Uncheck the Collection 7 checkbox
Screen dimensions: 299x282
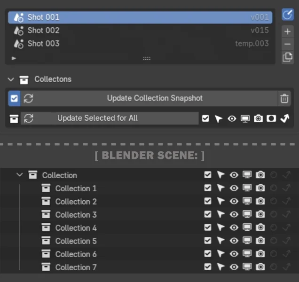pyautogui.click(x=208, y=267)
